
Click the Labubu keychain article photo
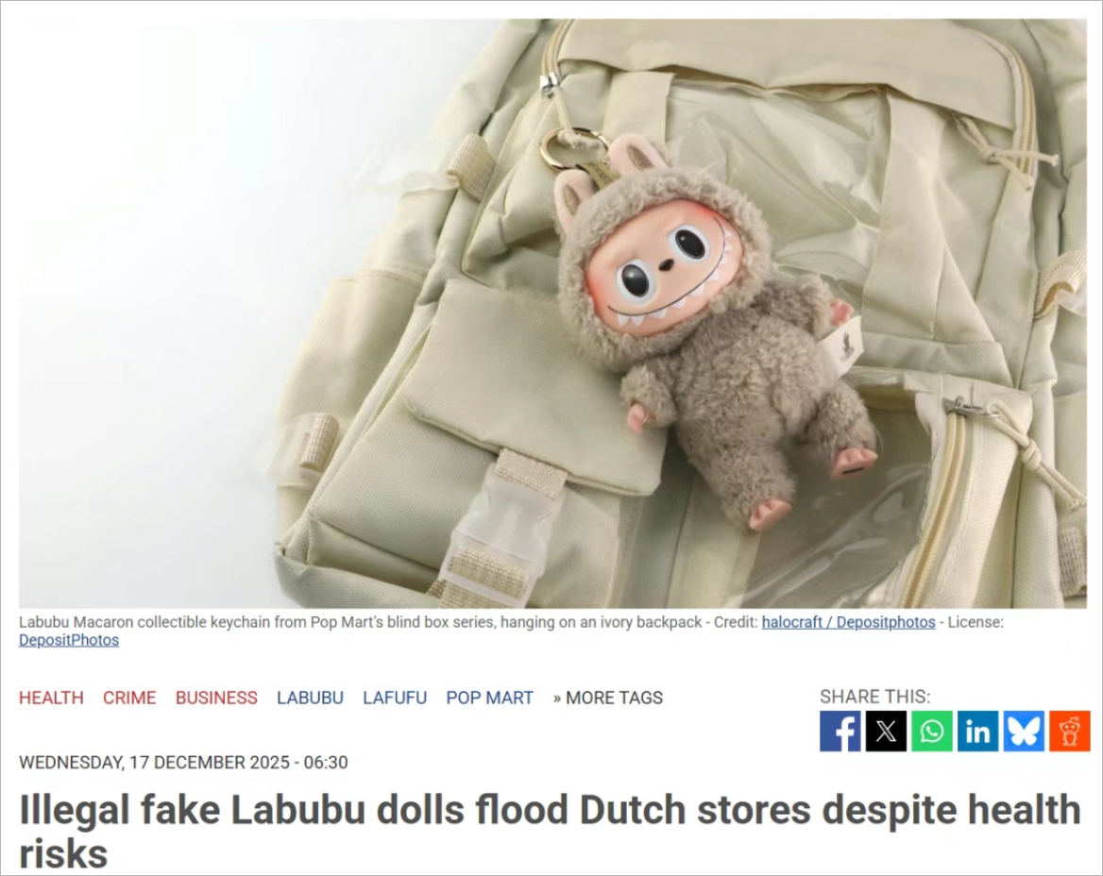click(x=552, y=313)
